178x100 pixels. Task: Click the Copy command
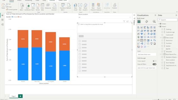click(x=9, y=7)
